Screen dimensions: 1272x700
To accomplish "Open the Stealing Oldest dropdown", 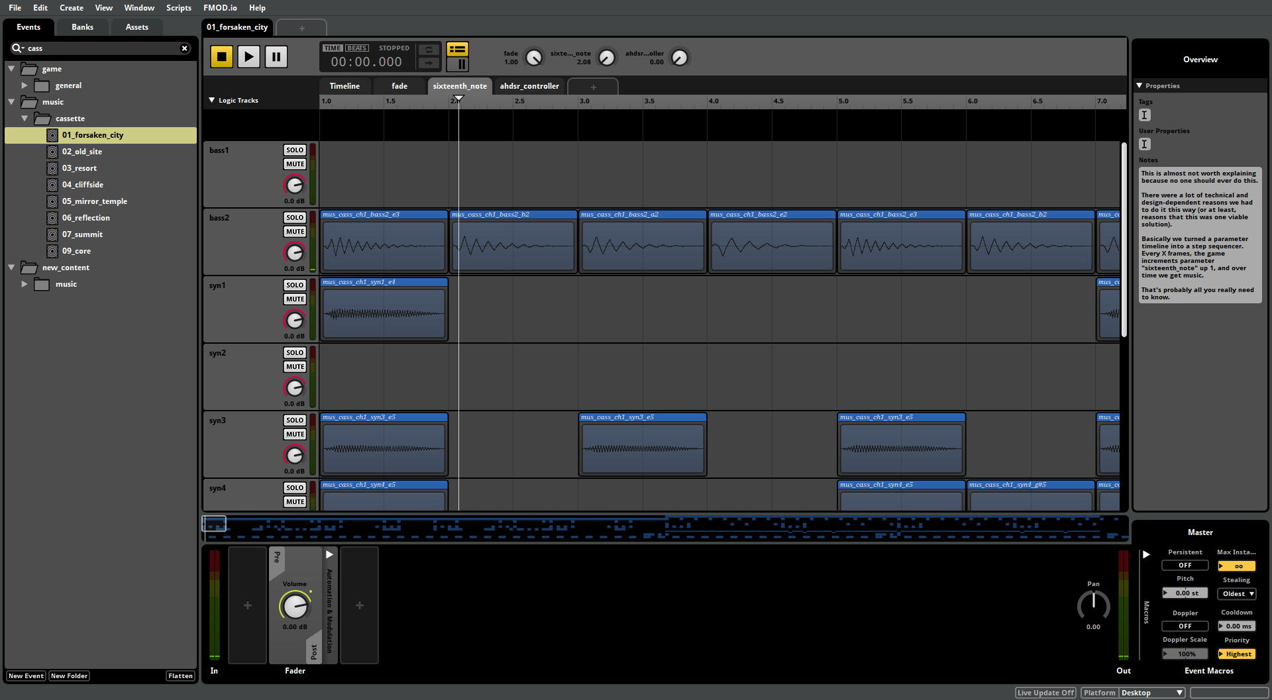I will coord(1236,594).
